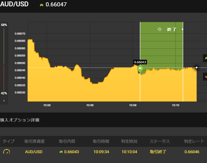Click the 判定時刻 column header
The image size is (207, 163).
point(129,141)
